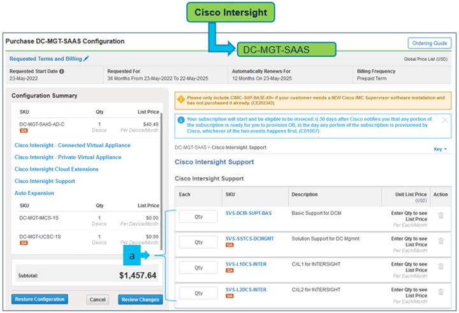Click Description column header

click(305, 194)
